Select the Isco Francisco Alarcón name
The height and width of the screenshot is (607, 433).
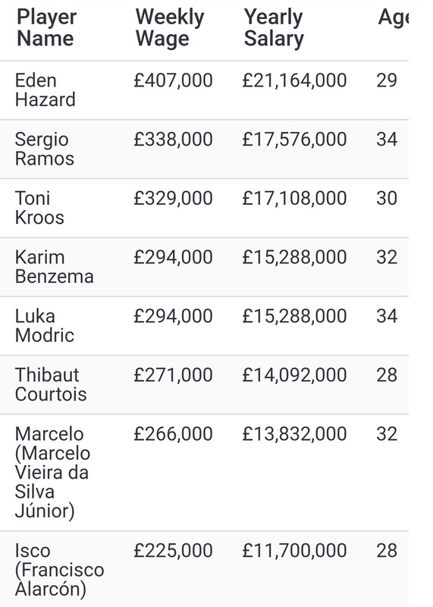pyautogui.click(x=59, y=570)
